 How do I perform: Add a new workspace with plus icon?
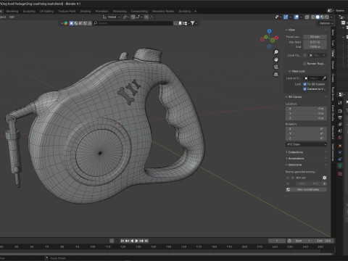point(195,11)
